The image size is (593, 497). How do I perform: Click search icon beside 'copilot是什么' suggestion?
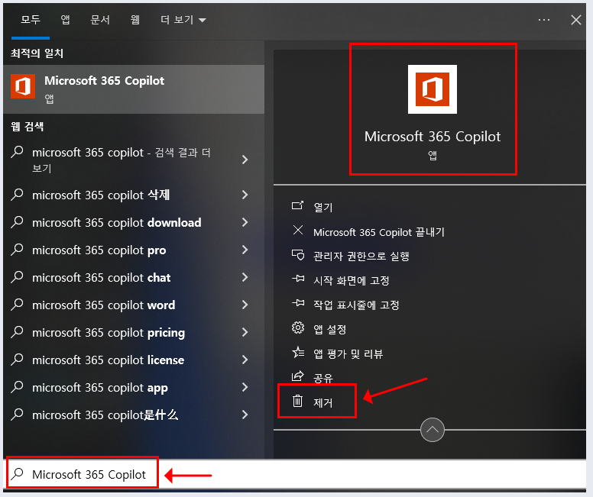coord(17,415)
